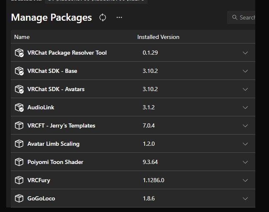Screen dimensions: 269x212
Task: Click version 3.10.2 of VRChat SDK - Base
Action: coord(150,71)
